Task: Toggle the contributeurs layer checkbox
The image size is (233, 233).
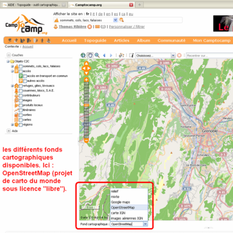Action: tap(20, 96)
